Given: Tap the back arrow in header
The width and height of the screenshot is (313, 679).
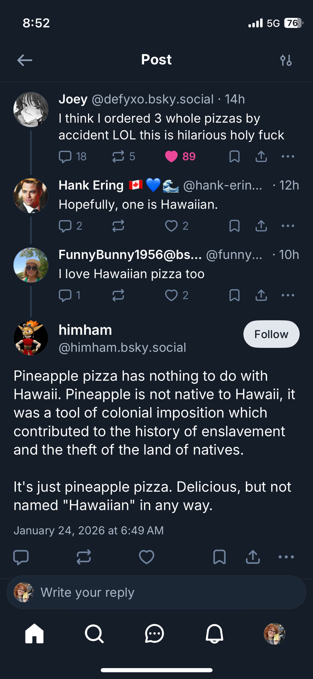Looking at the screenshot, I should point(25,60).
